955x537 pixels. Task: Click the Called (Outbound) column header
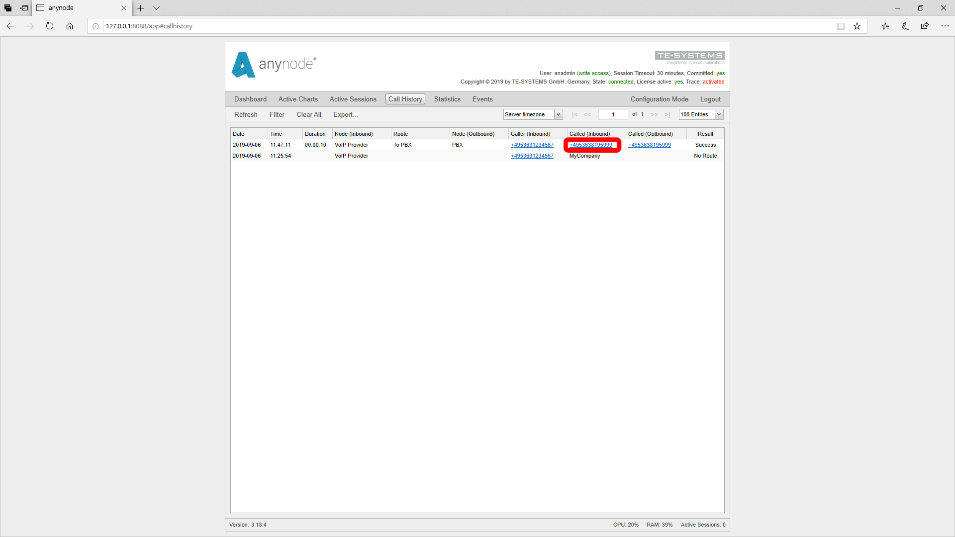point(656,134)
